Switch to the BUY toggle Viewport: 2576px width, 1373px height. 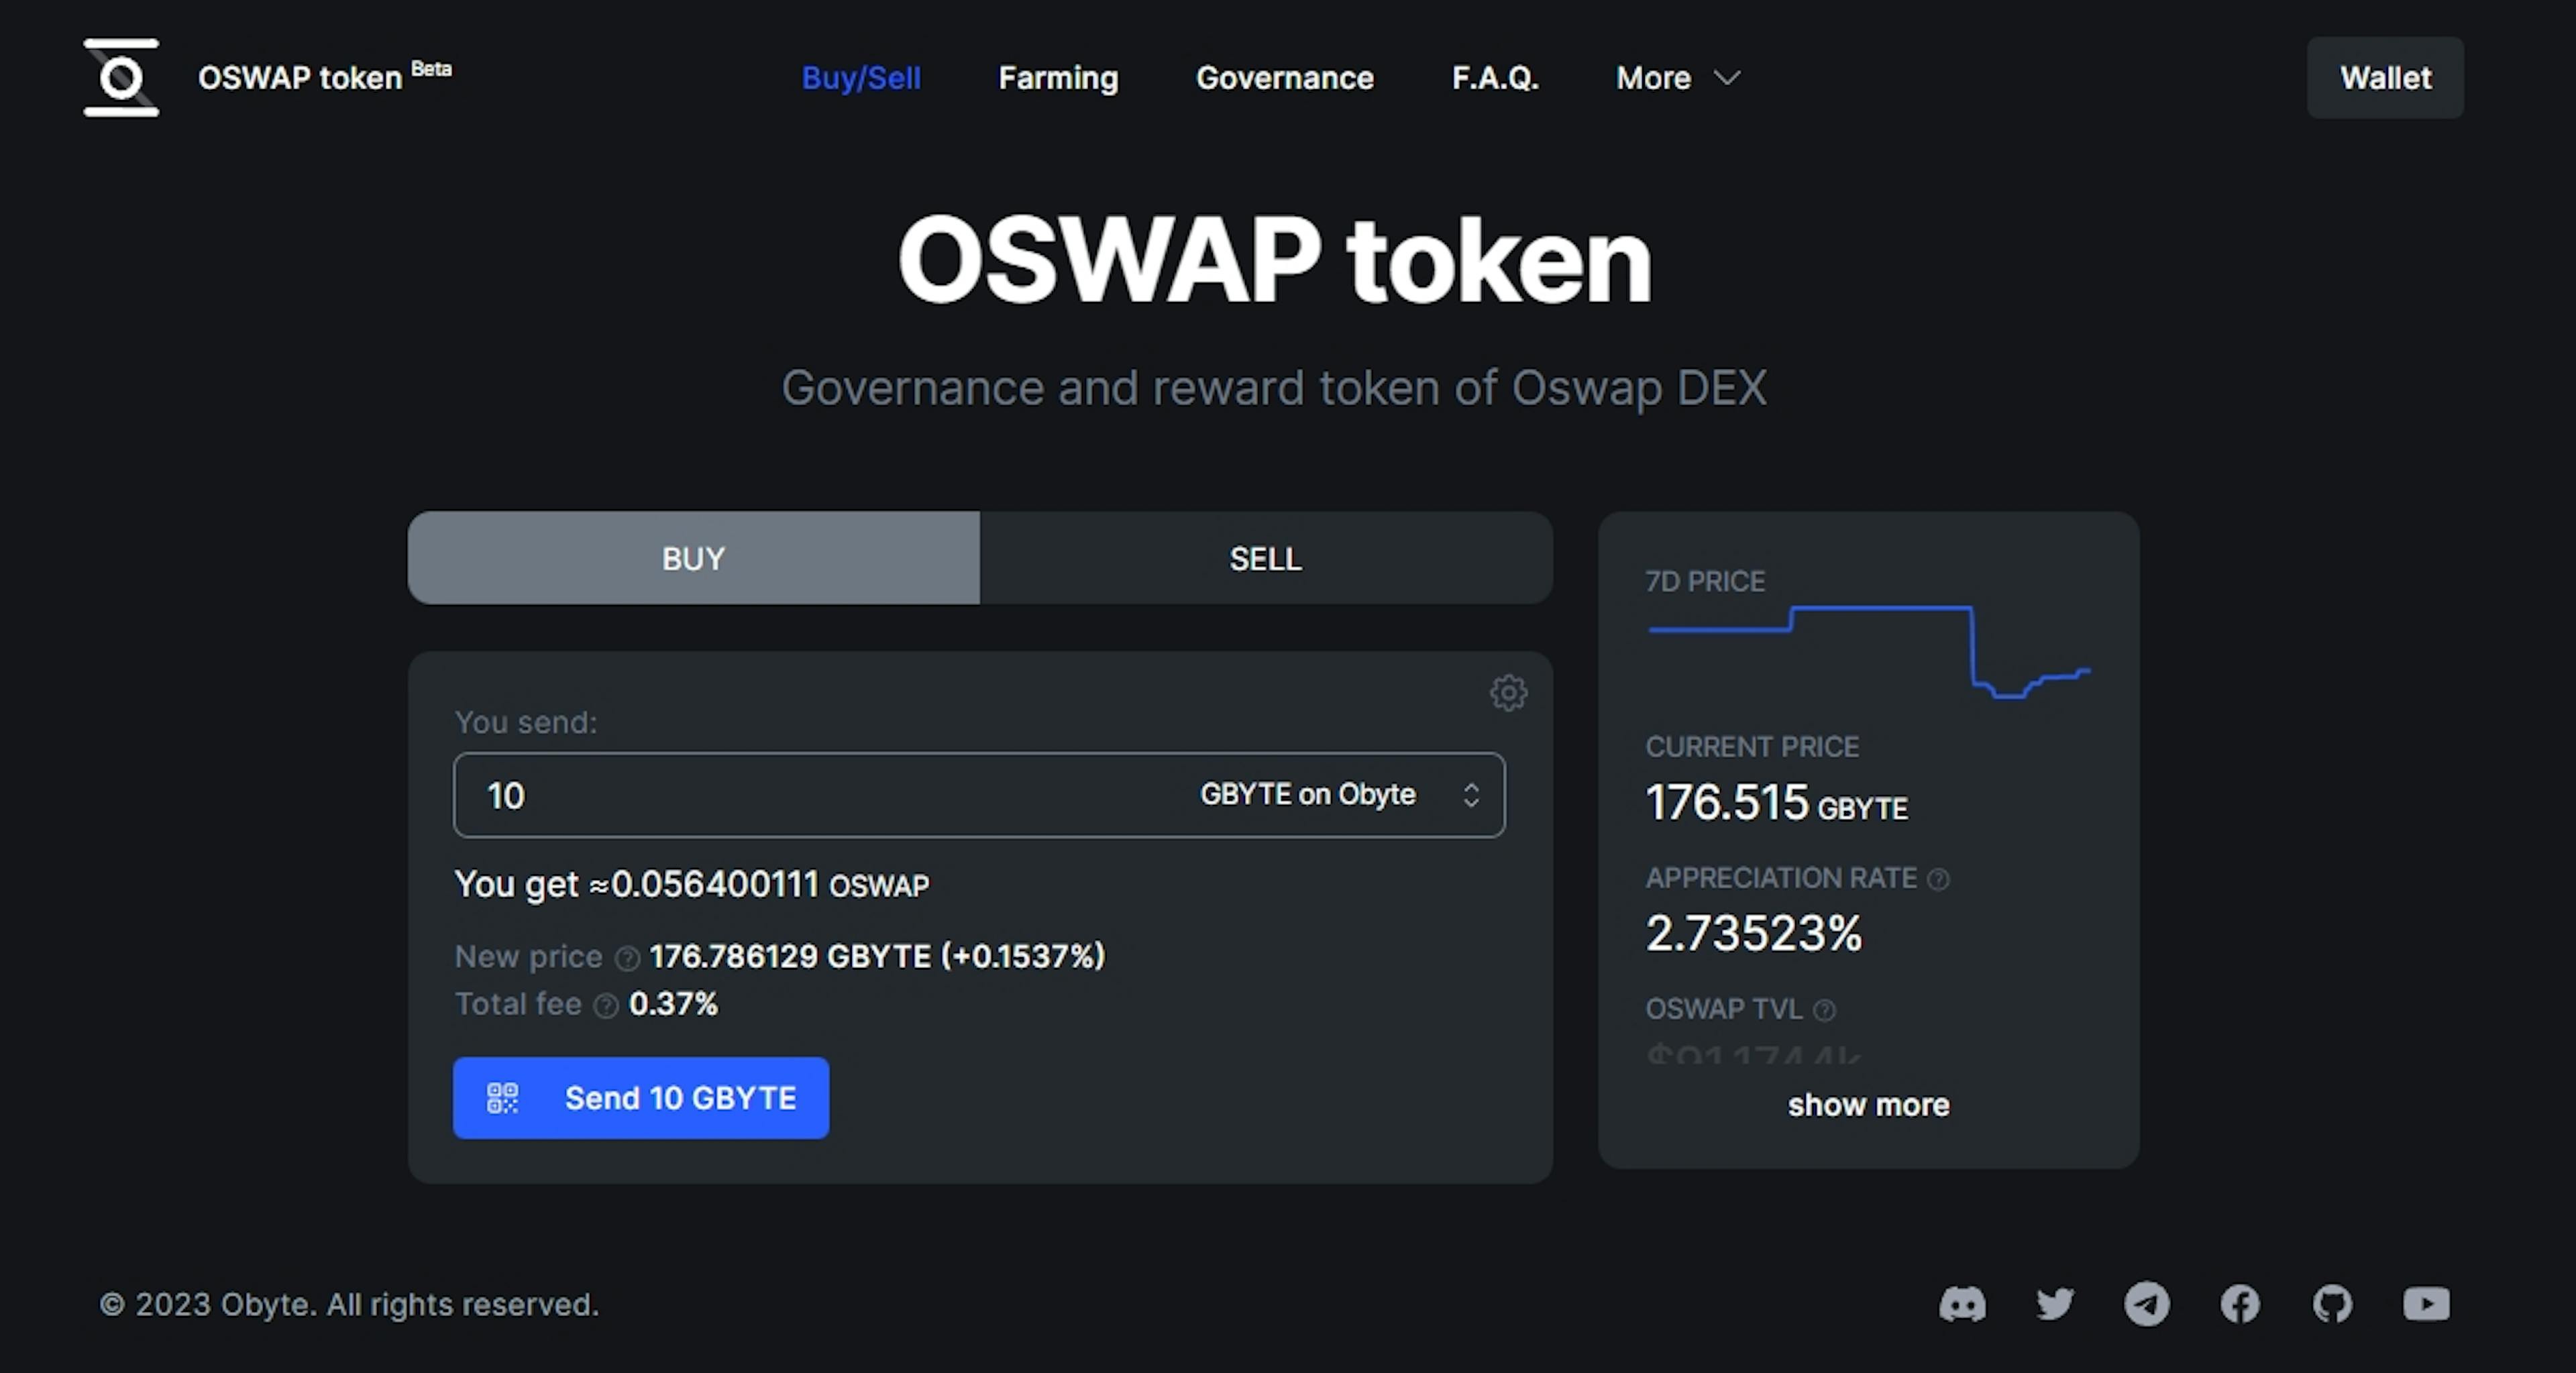click(x=693, y=558)
